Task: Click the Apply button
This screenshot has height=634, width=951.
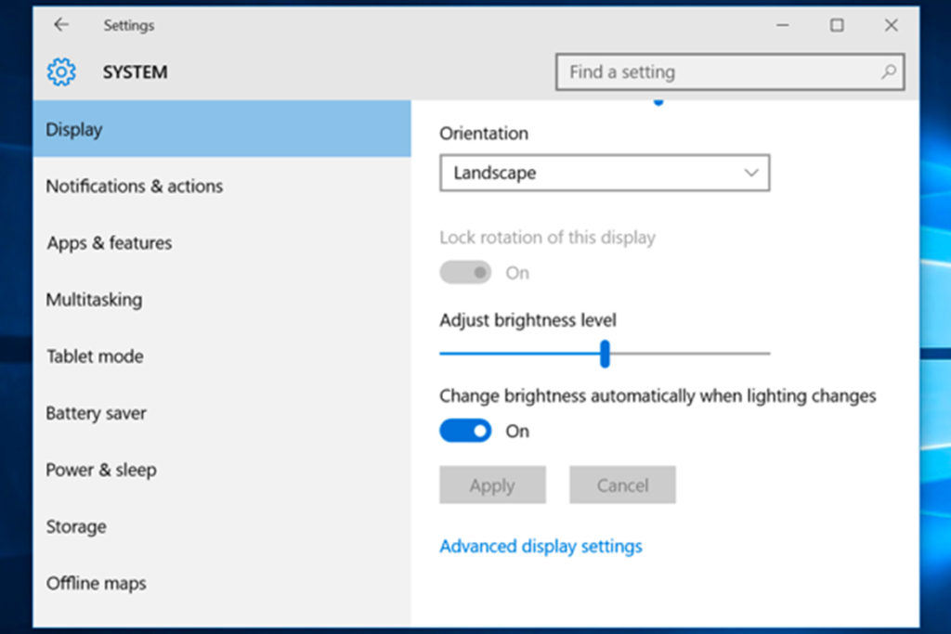Action: (492, 485)
